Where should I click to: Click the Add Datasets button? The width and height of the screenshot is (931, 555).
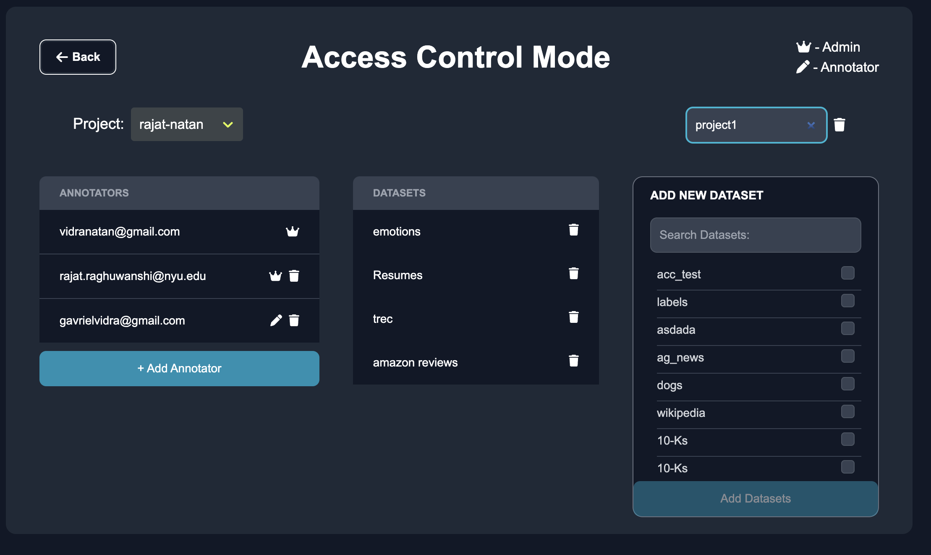(755, 498)
